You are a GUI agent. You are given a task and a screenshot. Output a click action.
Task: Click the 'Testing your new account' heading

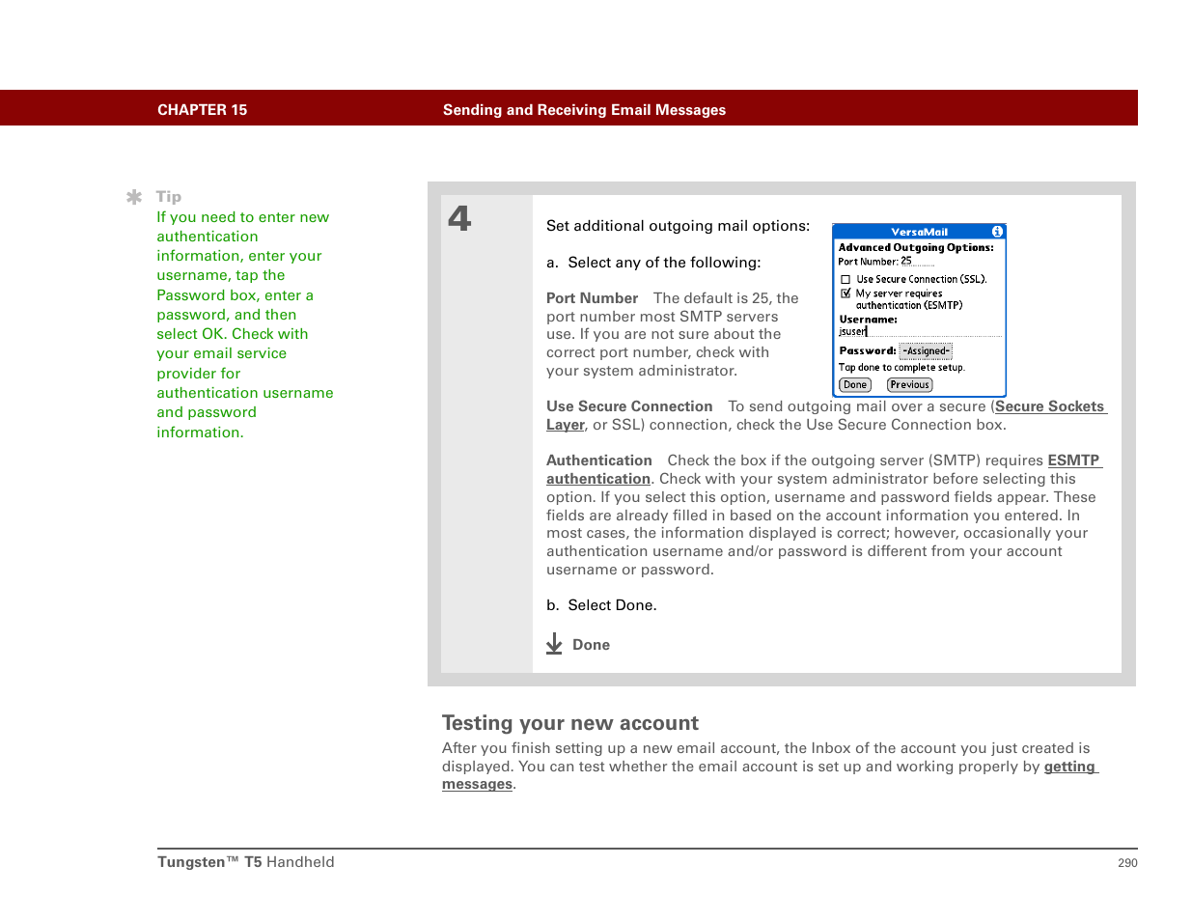point(570,723)
